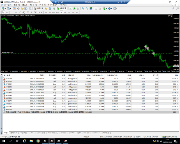The image size is (180, 144).
Task: Open a new chart window
Action: pyautogui.click(x=3, y=8)
